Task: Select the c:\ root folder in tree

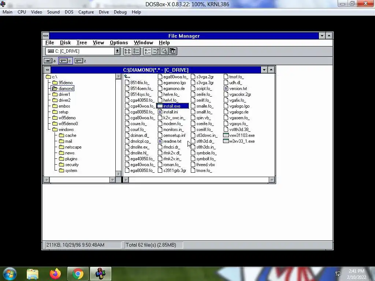Action: click(52, 77)
